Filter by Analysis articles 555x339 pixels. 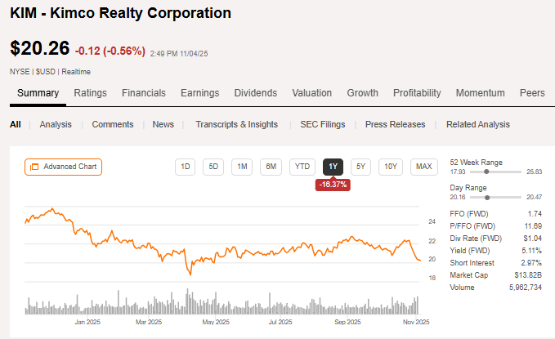click(x=56, y=124)
